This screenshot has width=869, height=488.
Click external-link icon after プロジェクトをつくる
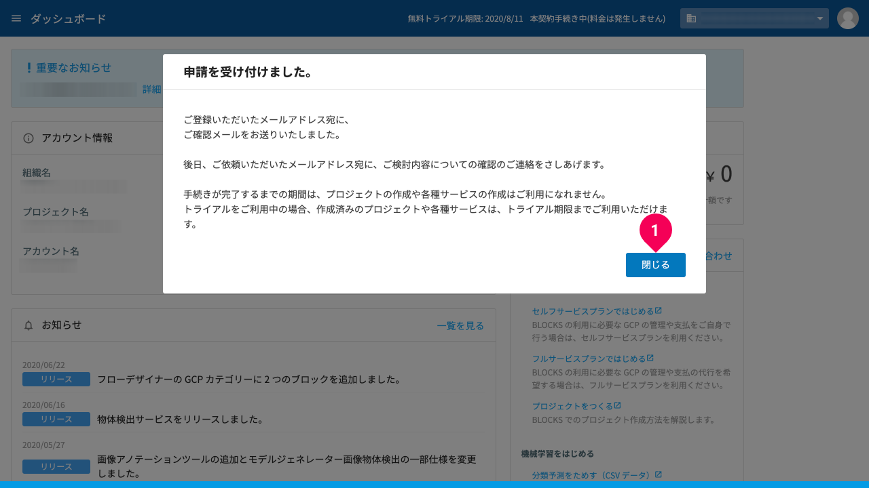(x=618, y=405)
